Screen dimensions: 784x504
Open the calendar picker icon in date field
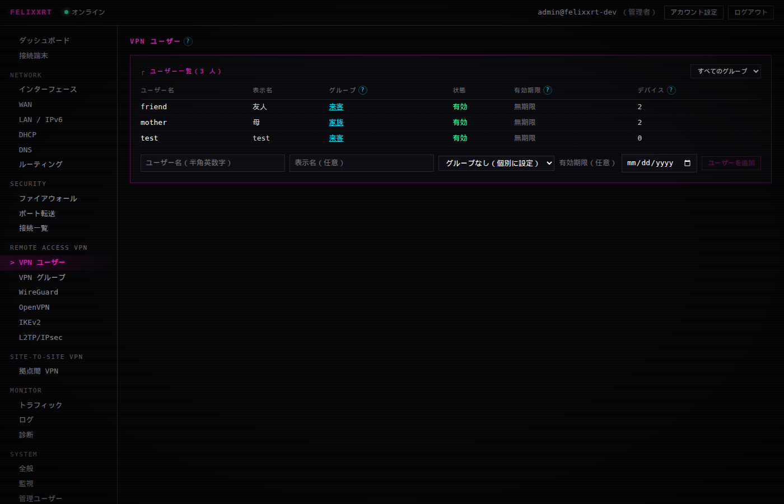(x=687, y=163)
